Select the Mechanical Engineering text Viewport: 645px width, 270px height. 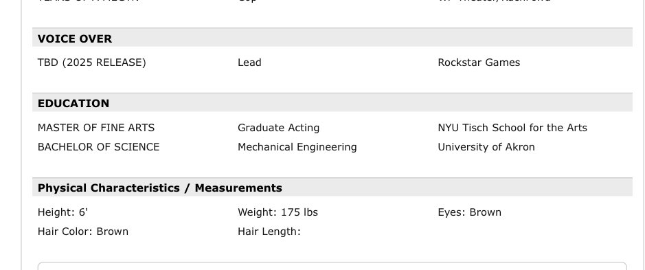[297, 147]
